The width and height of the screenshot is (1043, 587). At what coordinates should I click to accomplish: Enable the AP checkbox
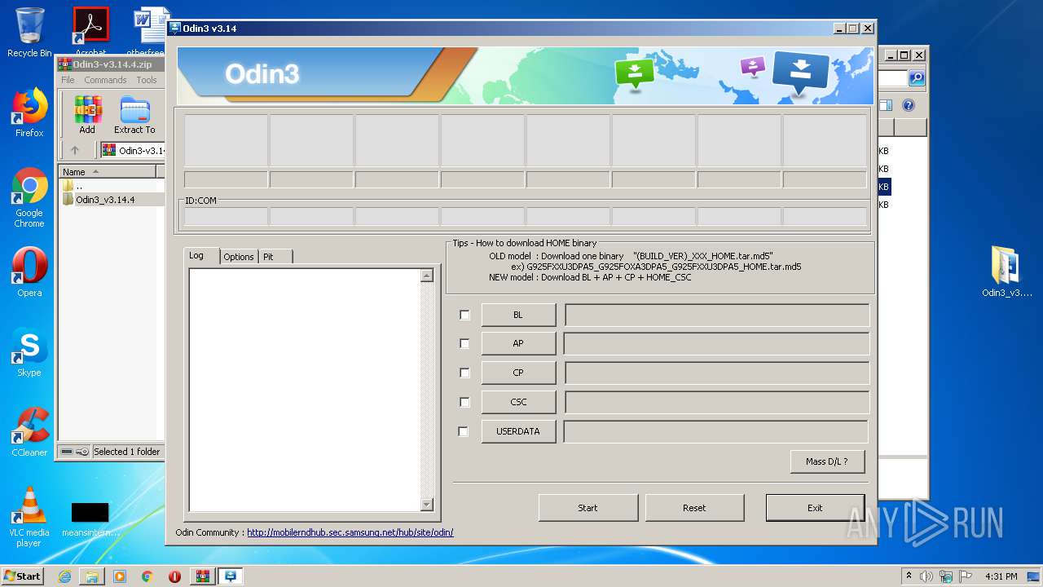[x=464, y=344]
